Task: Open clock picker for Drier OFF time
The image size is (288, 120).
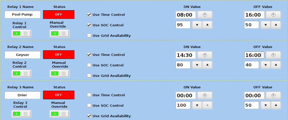Action: 273,95
